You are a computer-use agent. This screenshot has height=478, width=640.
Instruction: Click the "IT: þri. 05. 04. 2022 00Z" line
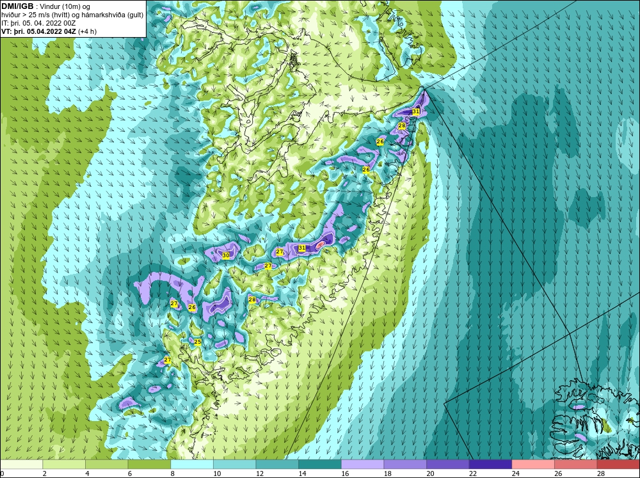38,23
